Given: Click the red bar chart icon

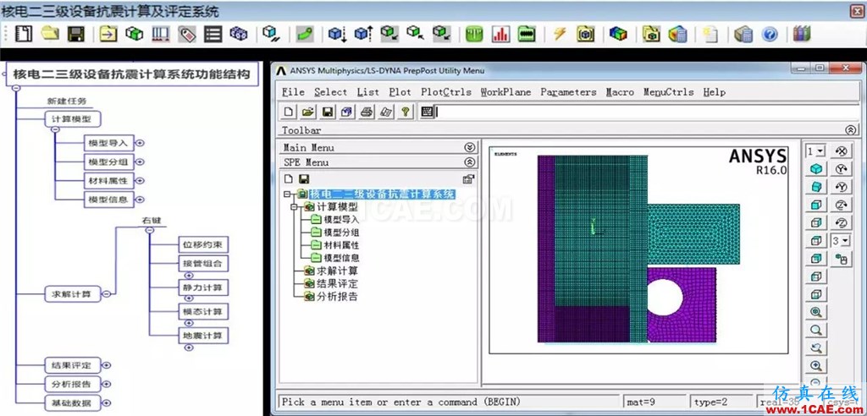Looking at the screenshot, I should tap(501, 35).
